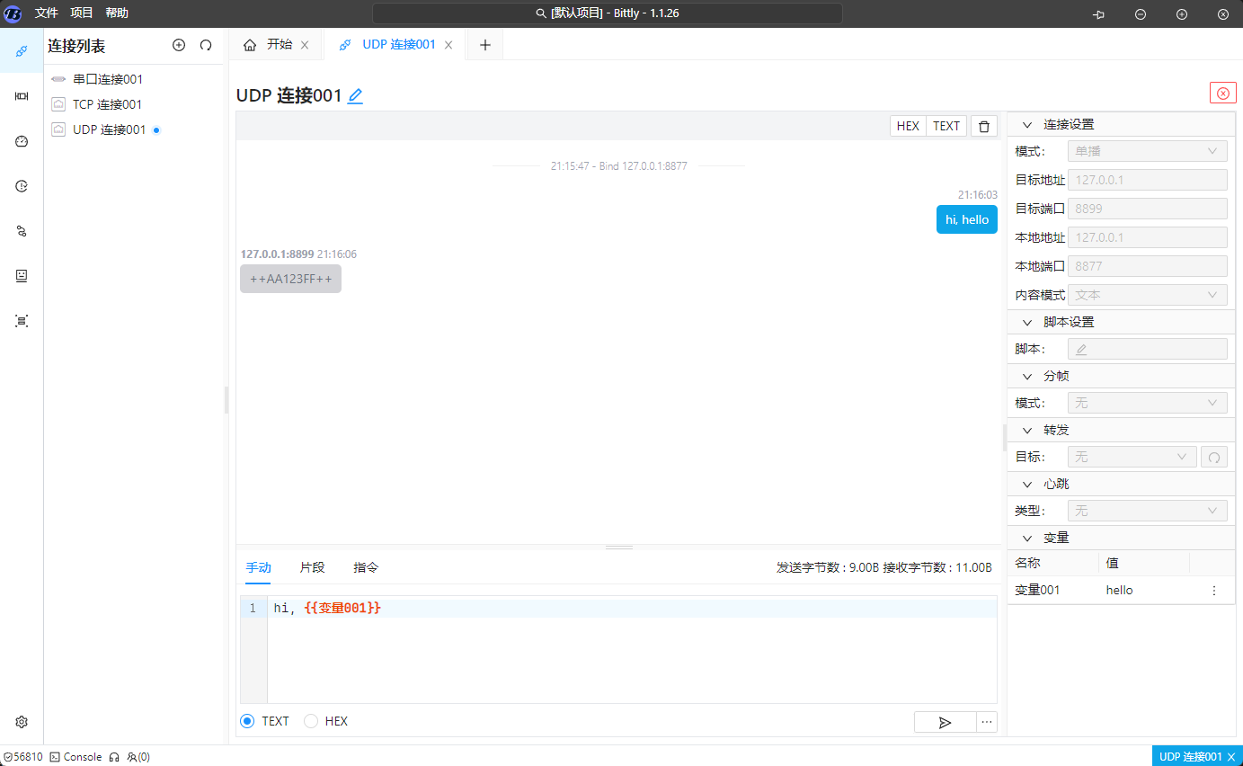Select the HEX radio button for input

(311, 721)
